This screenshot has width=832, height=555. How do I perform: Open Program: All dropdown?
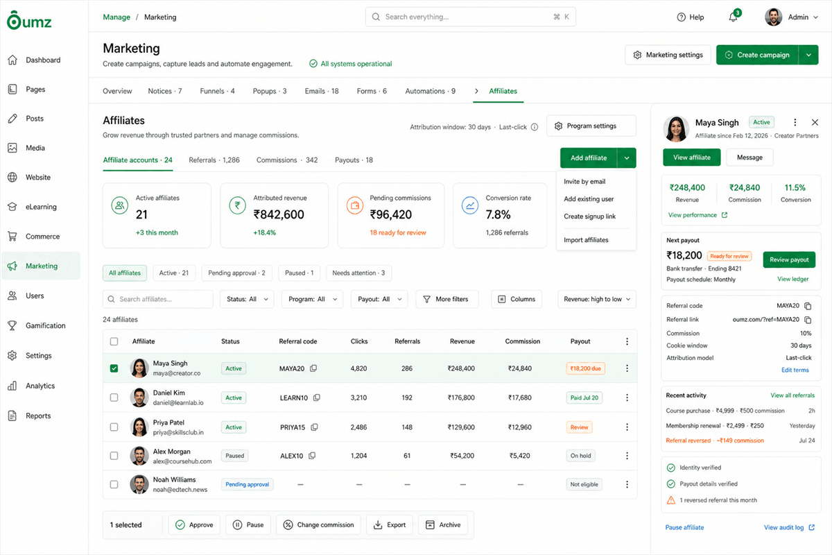pyautogui.click(x=312, y=299)
